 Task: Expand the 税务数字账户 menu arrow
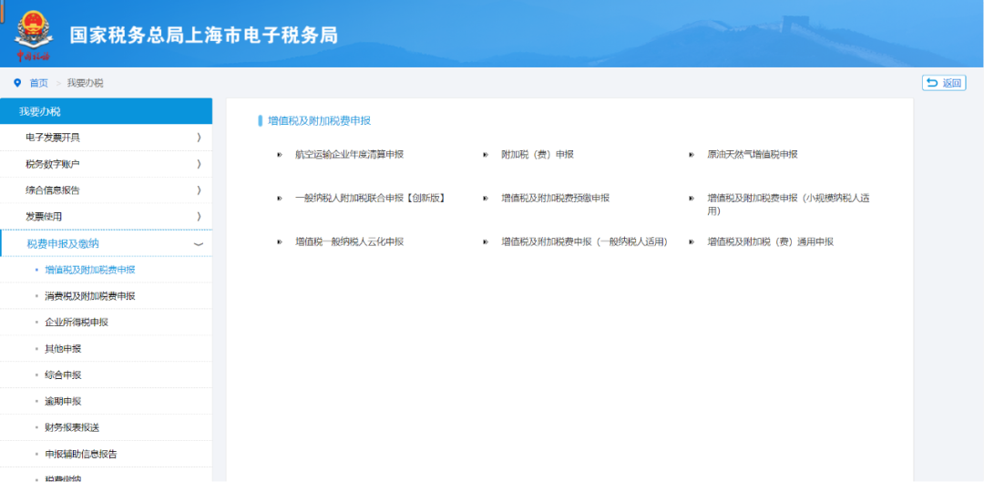coord(198,164)
